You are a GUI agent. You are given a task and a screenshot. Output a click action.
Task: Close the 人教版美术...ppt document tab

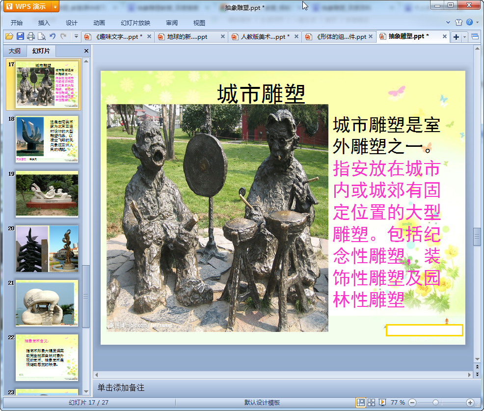[296, 36]
